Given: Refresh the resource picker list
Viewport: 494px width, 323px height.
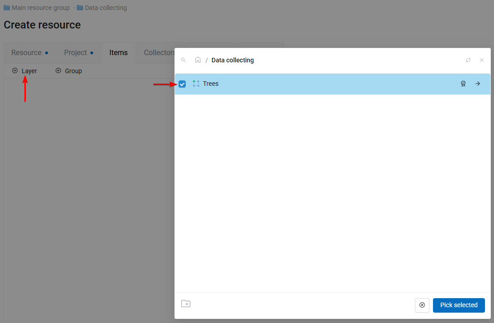Looking at the screenshot, I should click(468, 60).
